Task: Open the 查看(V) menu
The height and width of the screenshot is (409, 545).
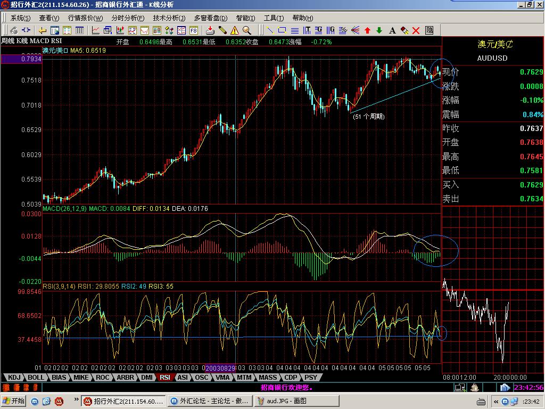Action: (x=49, y=18)
